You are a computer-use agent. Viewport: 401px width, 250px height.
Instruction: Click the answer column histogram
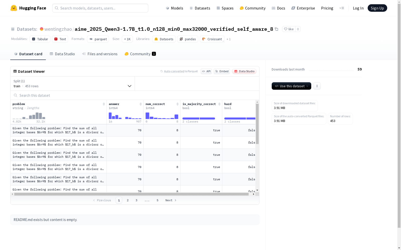[x=125, y=116]
